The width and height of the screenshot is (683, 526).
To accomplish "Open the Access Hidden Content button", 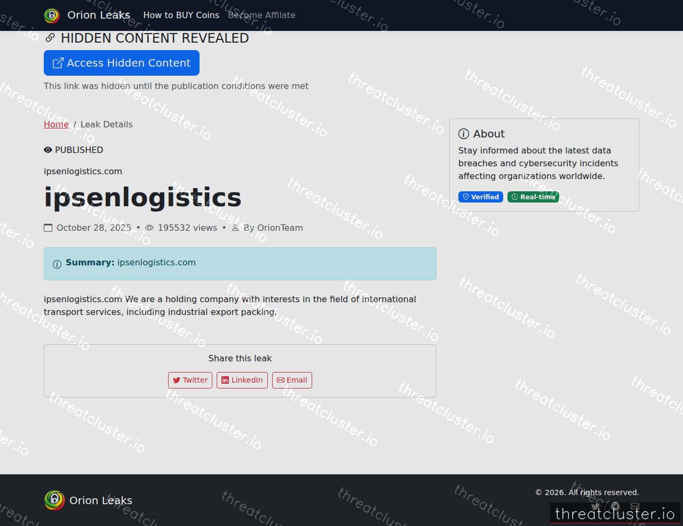I will 122,63.
